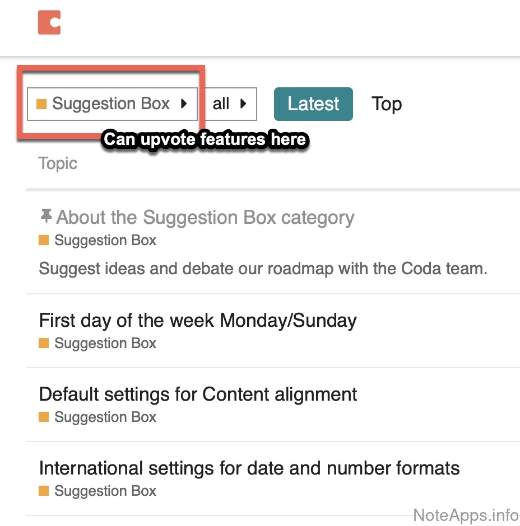Click the arrow next to 'all'
The width and height of the screenshot is (520, 526).
point(243,104)
